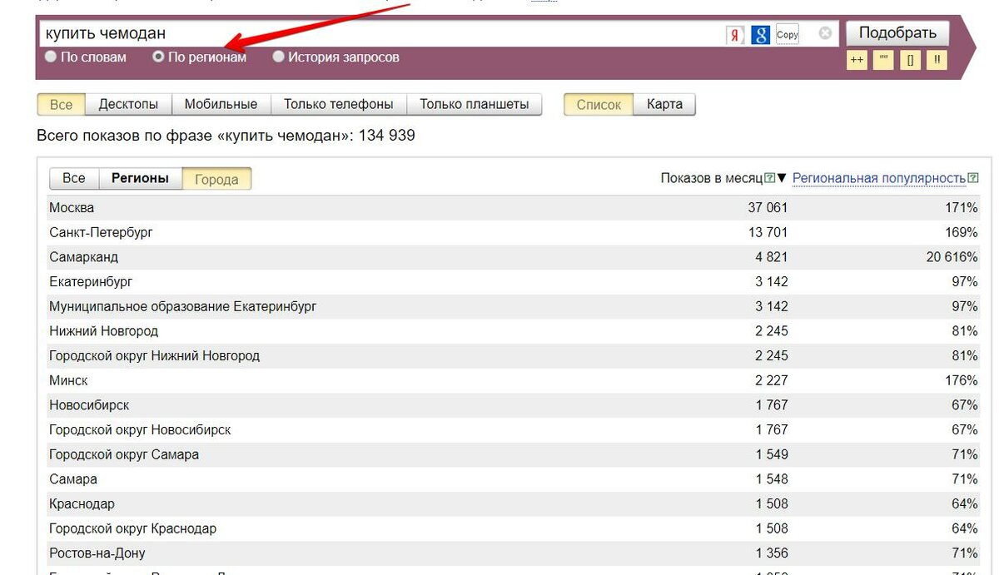999x575 pixels.
Task: Show results as Список
Action: click(599, 105)
